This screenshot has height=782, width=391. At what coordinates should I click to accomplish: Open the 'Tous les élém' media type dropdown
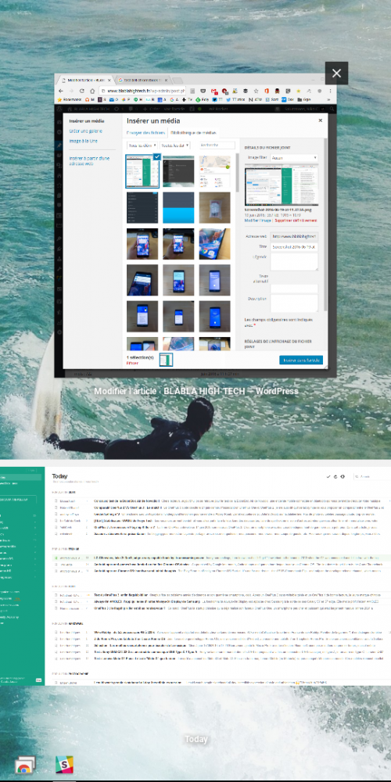[142, 145]
